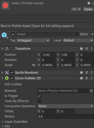Click the Position Z field

point(87,55)
